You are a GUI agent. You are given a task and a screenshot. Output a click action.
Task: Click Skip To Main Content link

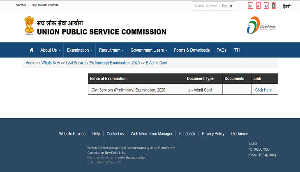click(44, 5)
